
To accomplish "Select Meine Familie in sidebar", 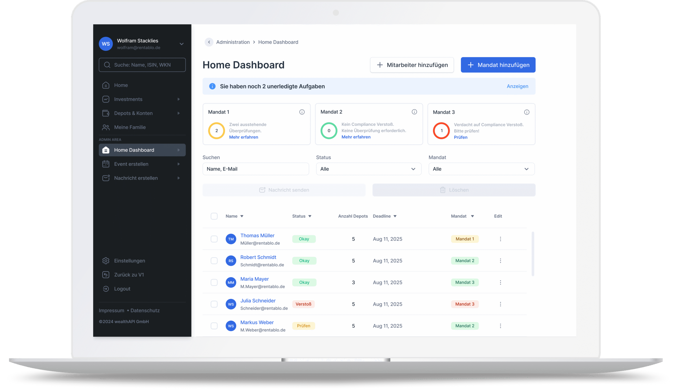I will (x=130, y=127).
